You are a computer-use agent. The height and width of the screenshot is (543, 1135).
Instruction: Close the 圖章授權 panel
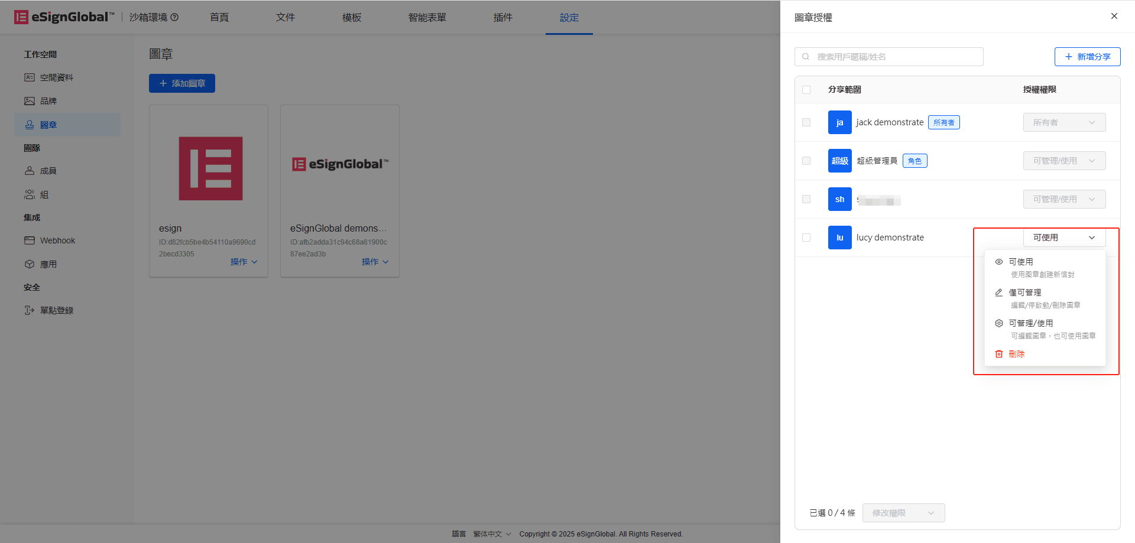[x=1114, y=16]
